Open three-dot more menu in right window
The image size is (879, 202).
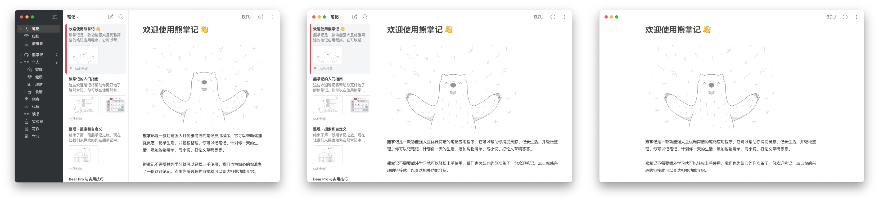click(856, 17)
